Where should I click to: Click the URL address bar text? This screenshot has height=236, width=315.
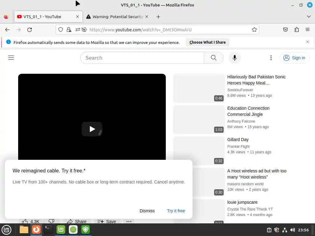click(x=140, y=30)
